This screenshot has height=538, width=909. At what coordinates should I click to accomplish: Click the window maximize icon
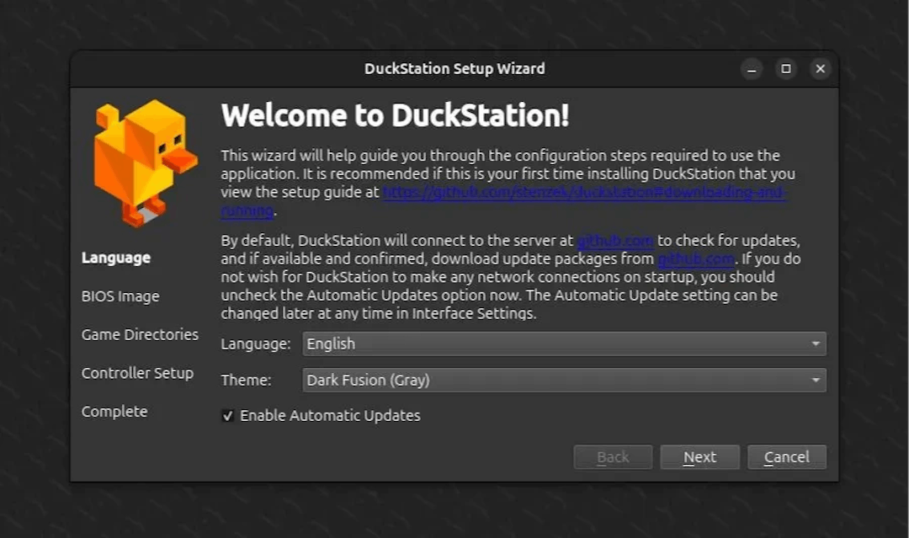tap(785, 69)
